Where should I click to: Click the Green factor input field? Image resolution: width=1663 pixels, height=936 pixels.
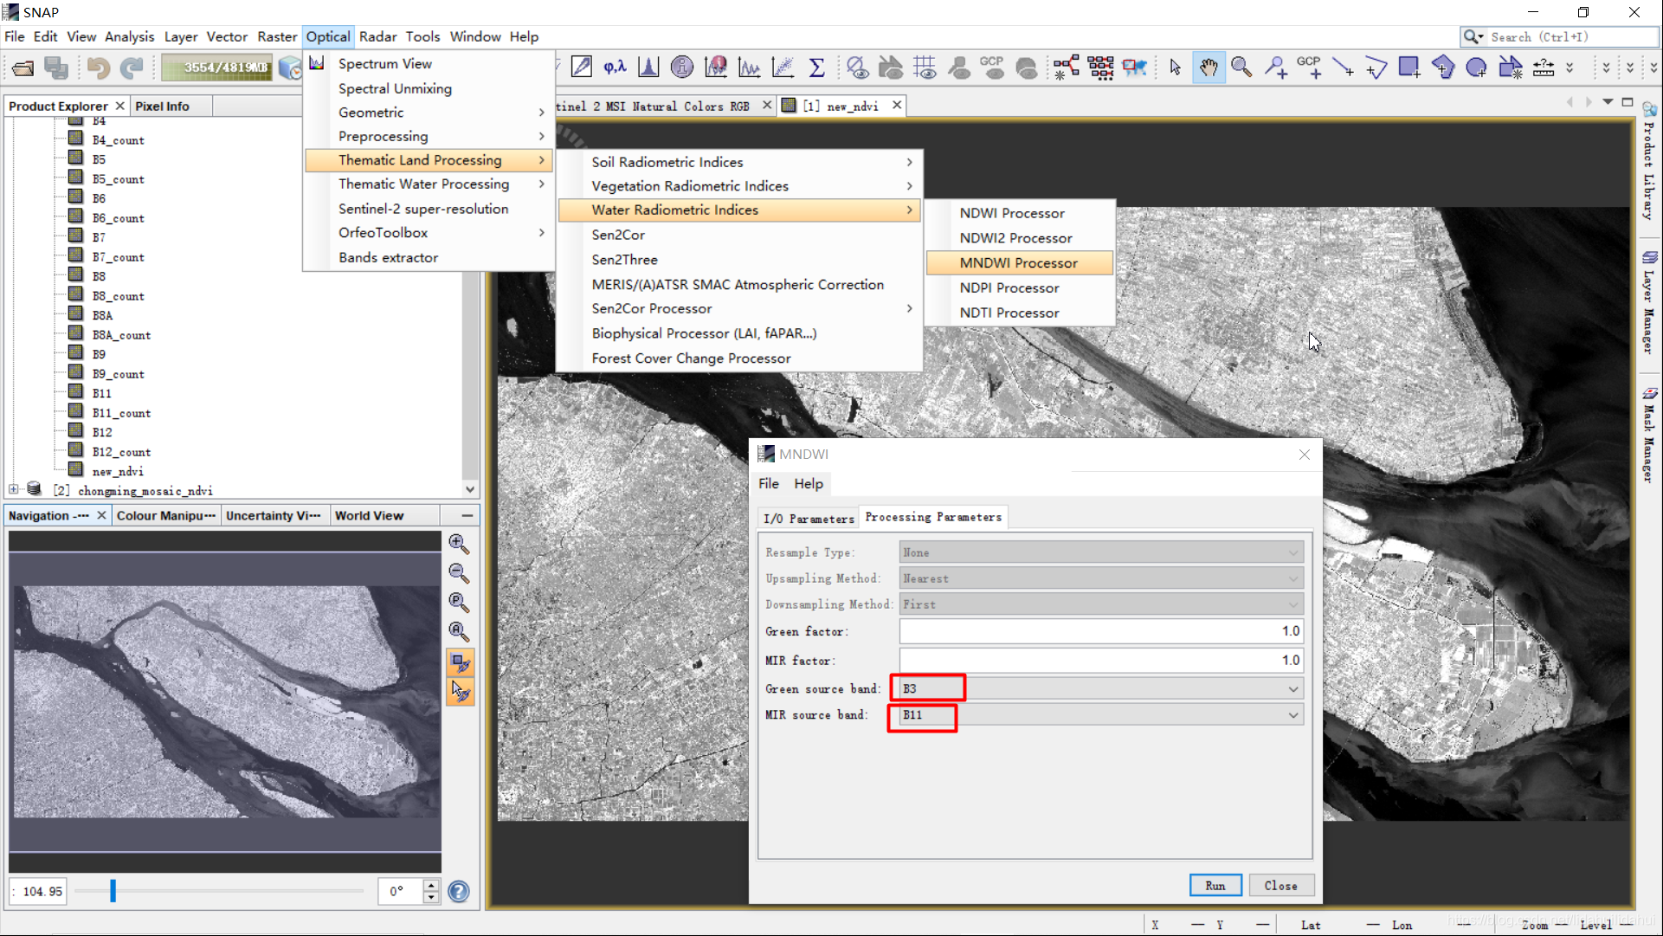(1101, 631)
